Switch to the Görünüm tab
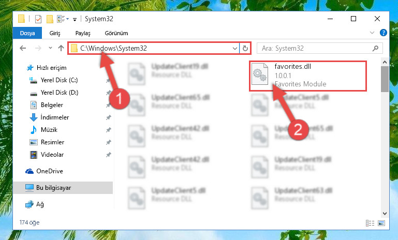 (x=116, y=33)
